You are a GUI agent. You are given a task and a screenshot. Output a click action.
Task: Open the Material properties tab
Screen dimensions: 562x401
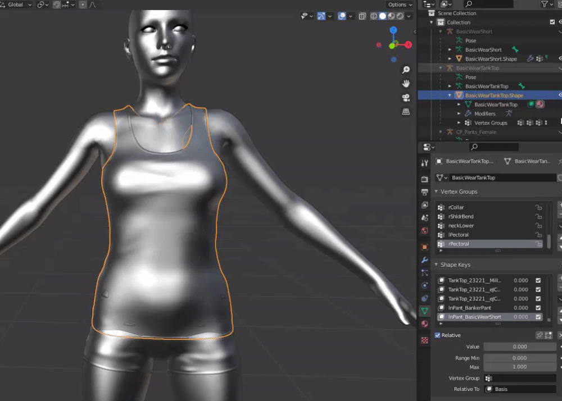425,323
